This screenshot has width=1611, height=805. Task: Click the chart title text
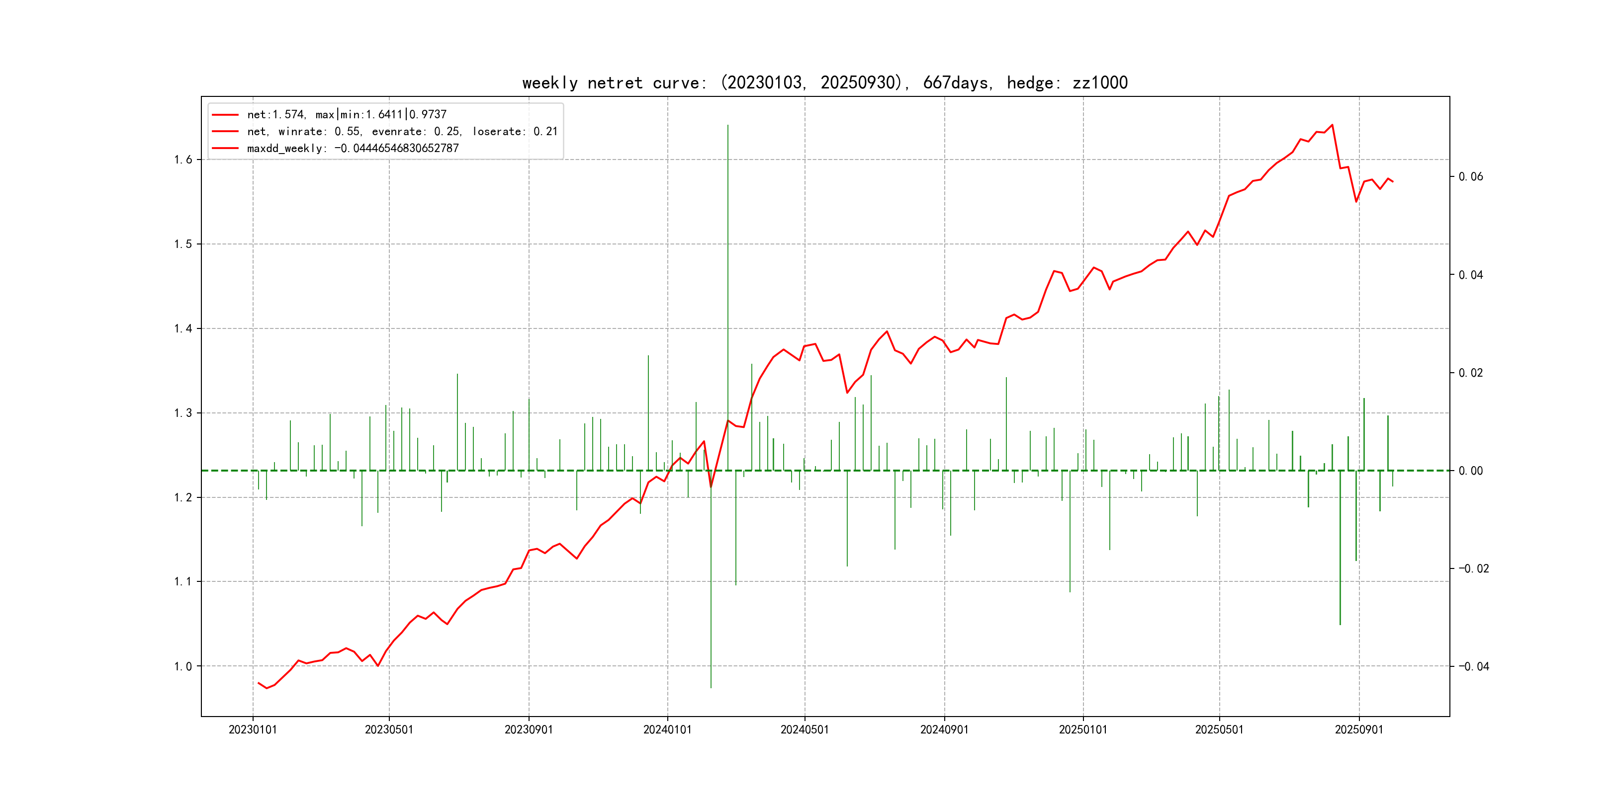click(x=824, y=83)
